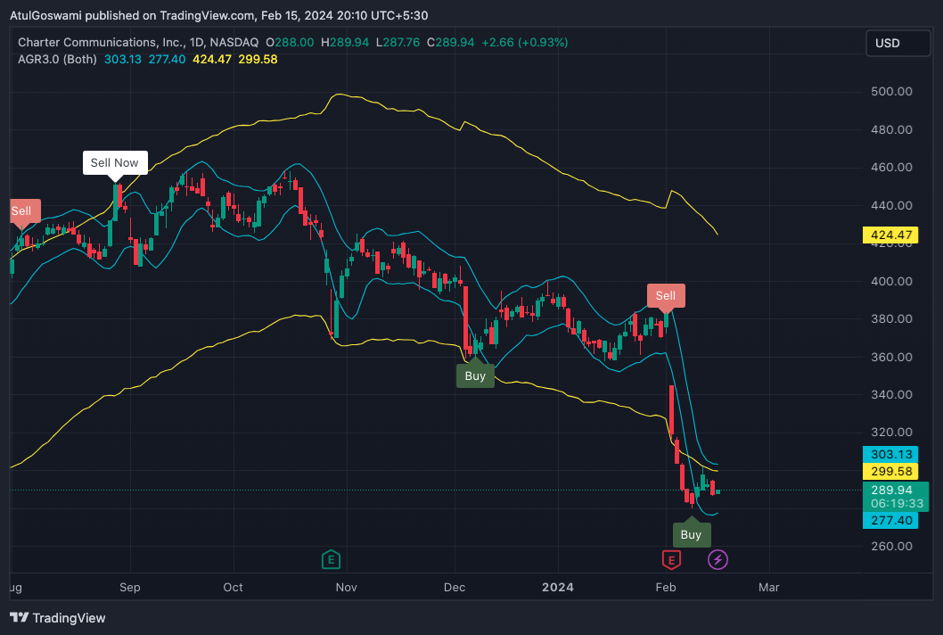Screen dimensions: 943x635
Task: Click the Charter Communications, Inc. symbol title
Action: pos(101,42)
